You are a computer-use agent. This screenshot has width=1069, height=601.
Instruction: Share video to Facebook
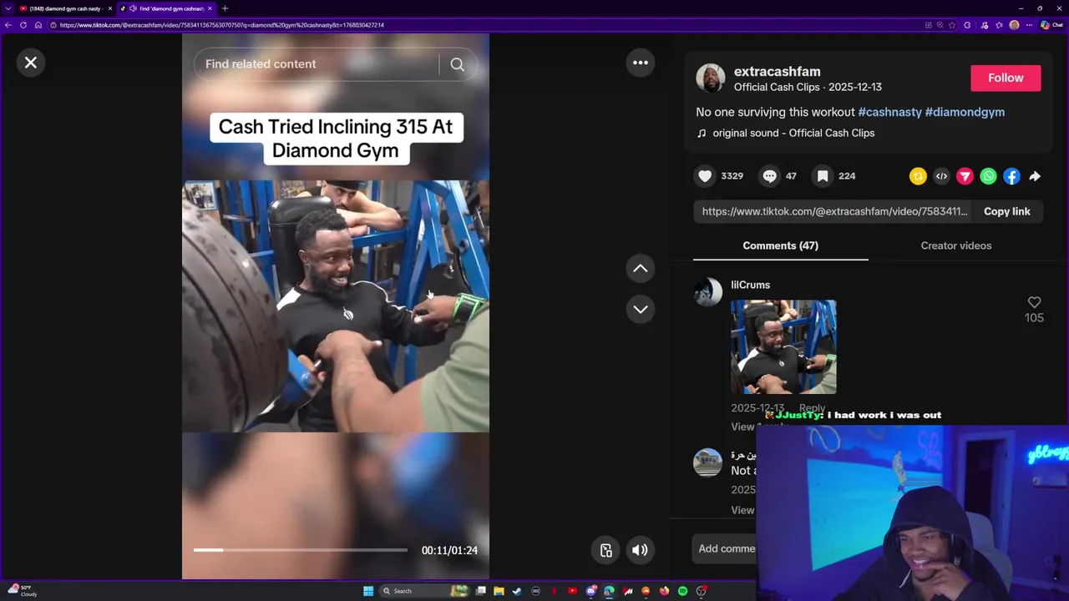point(1011,176)
